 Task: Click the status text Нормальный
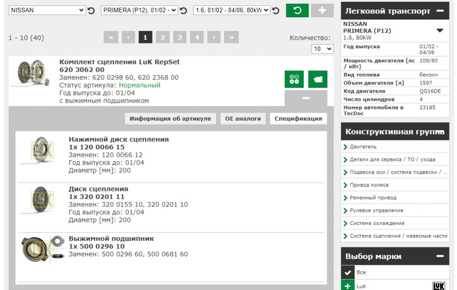pyautogui.click(x=139, y=85)
